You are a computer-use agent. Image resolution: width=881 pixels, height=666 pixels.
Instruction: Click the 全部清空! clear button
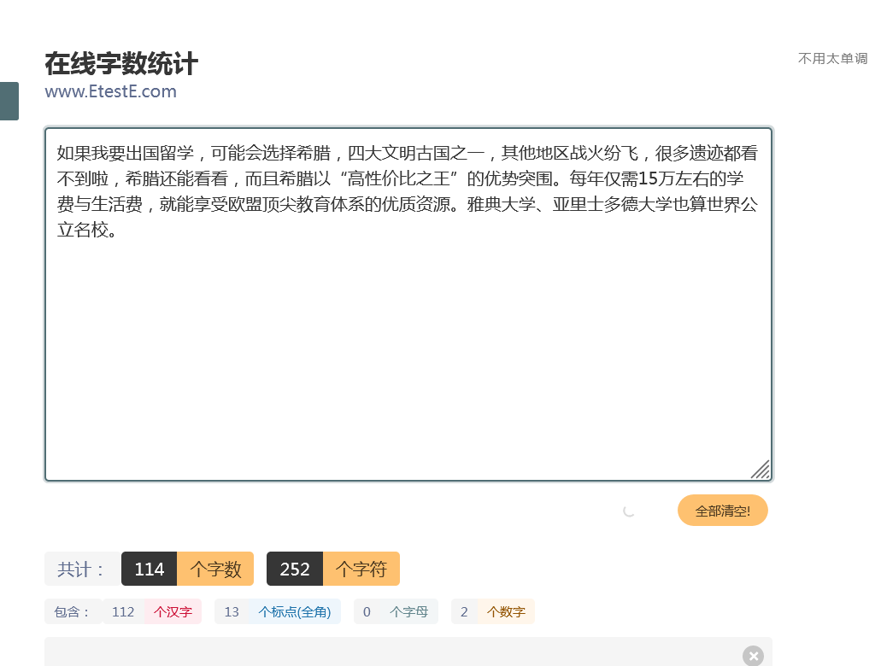723,511
